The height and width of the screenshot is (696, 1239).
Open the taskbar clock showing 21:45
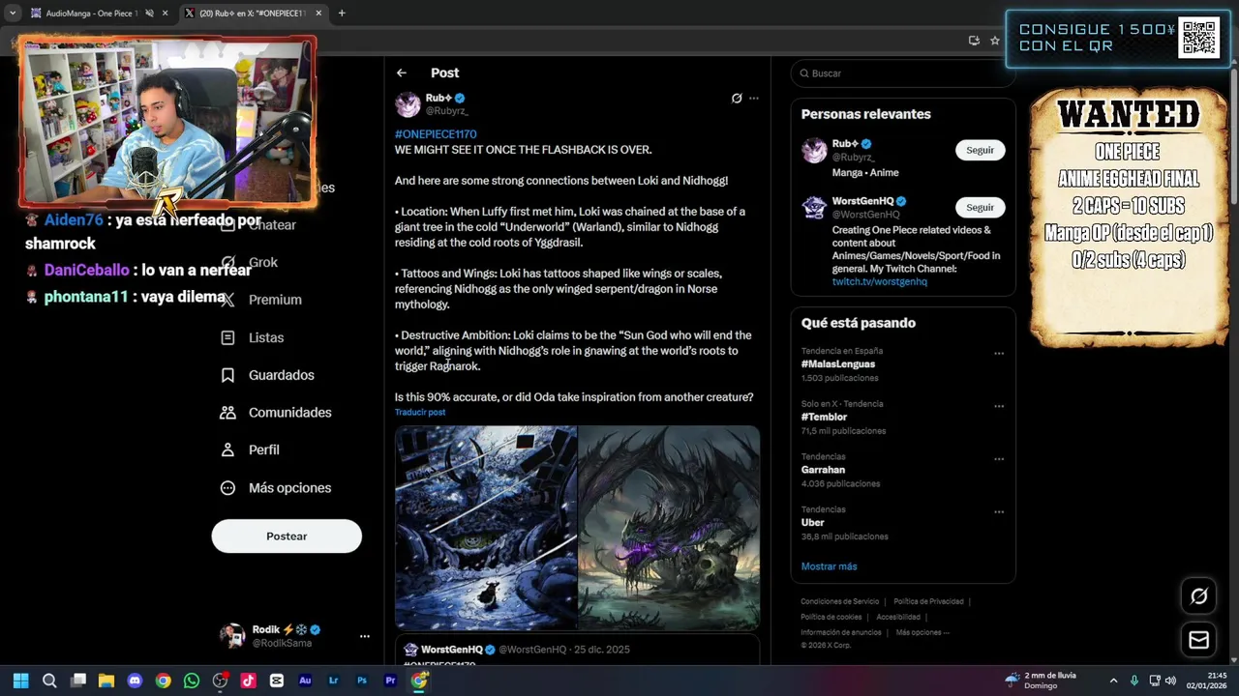(1206, 681)
